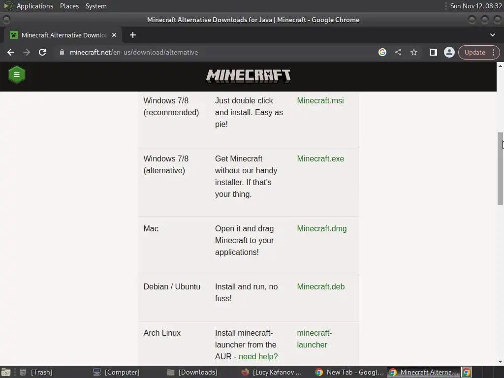Viewport: 504px width, 378px height.
Task: Open minecraft-launcher AUR link
Action: pos(315,339)
